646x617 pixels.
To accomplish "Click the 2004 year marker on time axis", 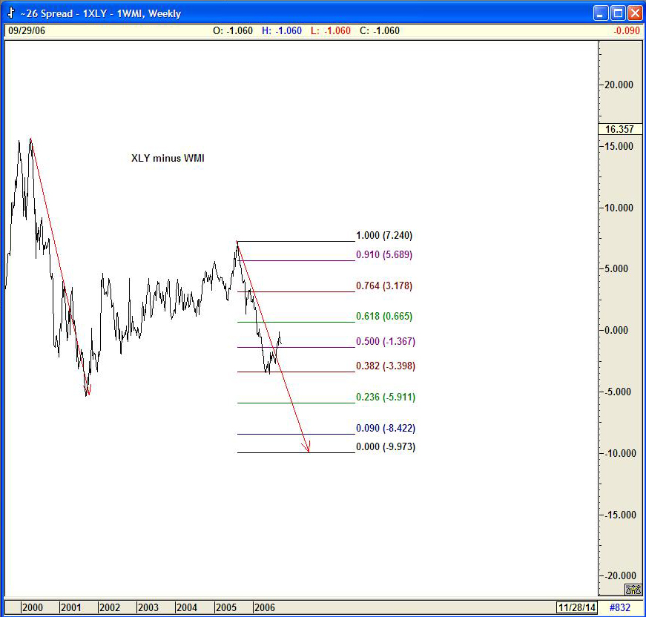I will (187, 607).
